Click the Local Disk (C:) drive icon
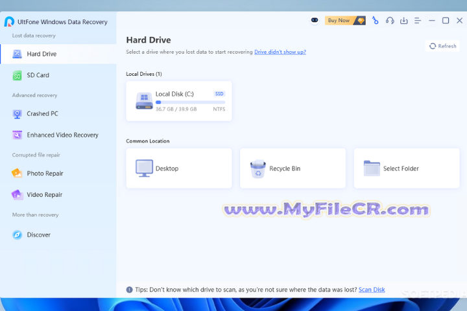 [144, 101]
